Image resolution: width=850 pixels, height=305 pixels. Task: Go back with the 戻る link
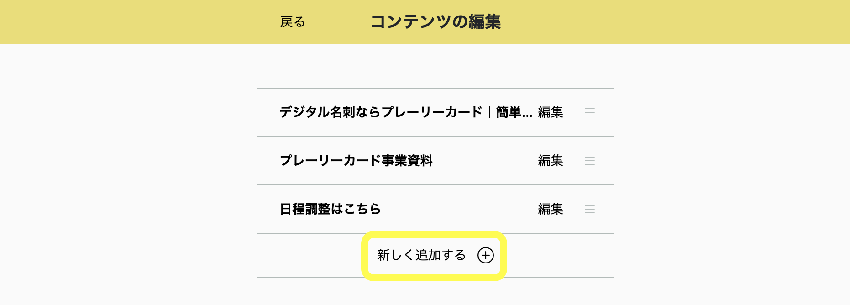point(293,22)
